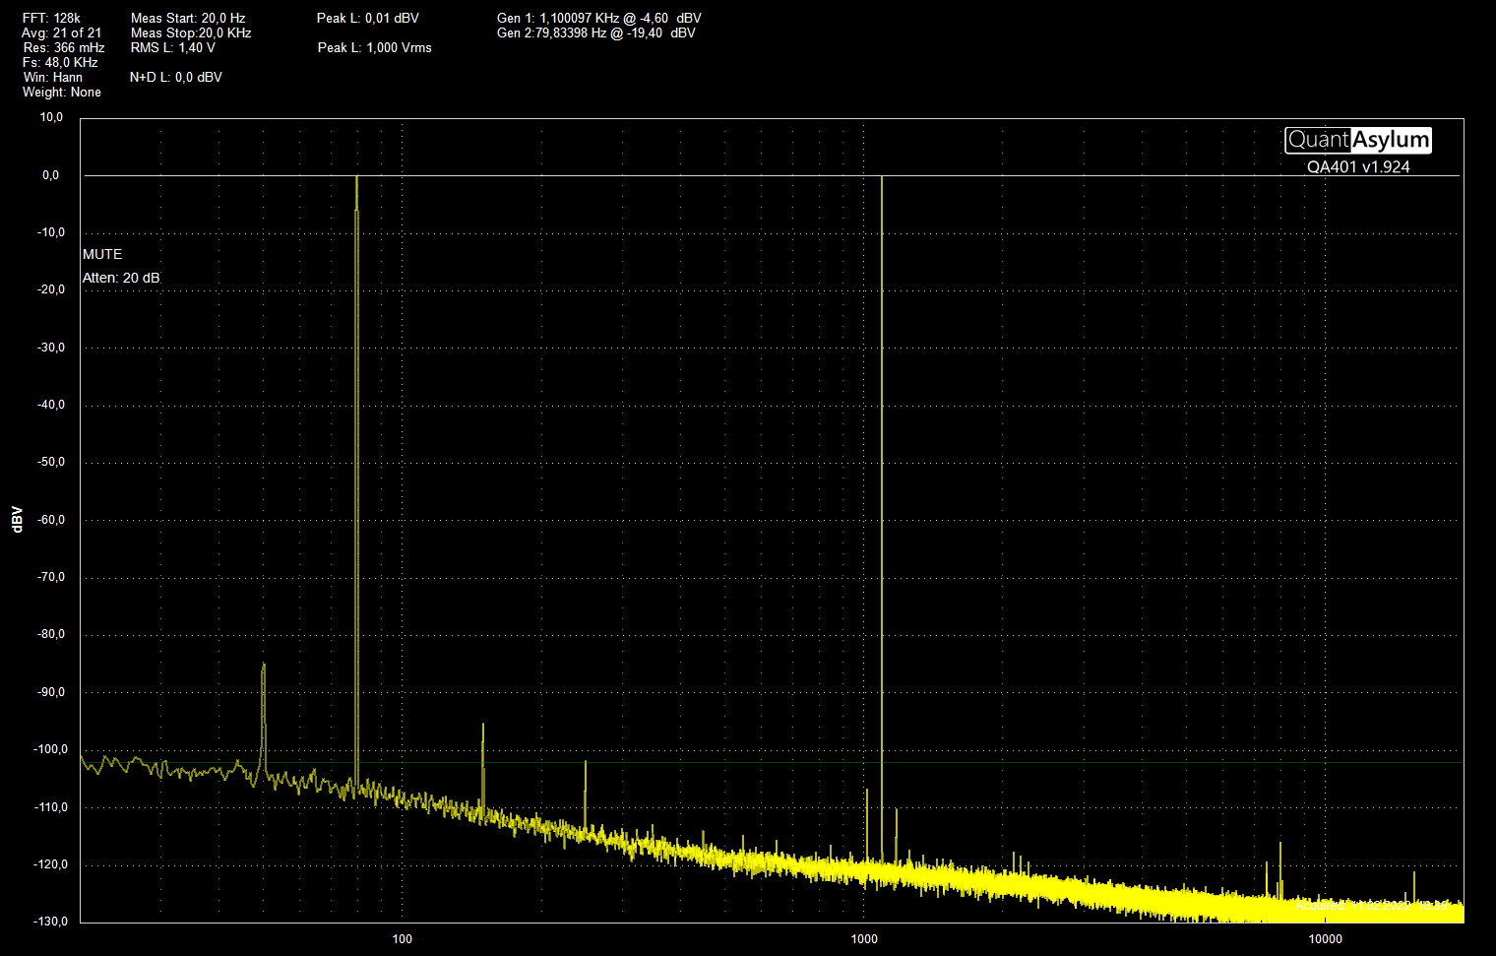Click the -10,0 y-axis tick label
Image resolution: width=1496 pixels, height=956 pixels.
coord(51,232)
